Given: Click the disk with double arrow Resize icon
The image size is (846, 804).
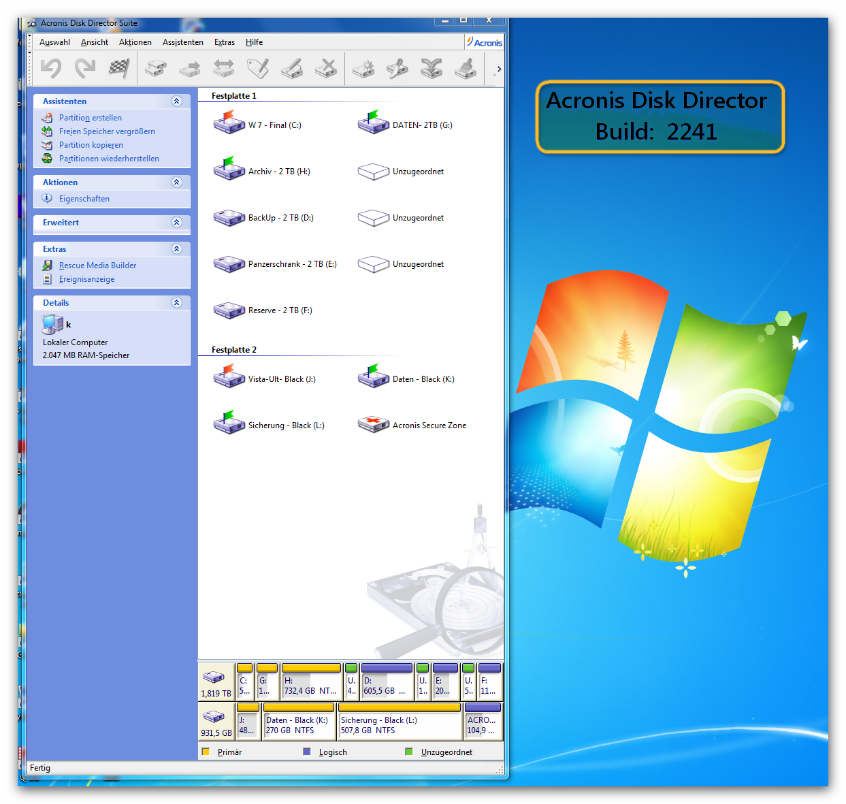Looking at the screenshot, I should pyautogui.click(x=224, y=68).
